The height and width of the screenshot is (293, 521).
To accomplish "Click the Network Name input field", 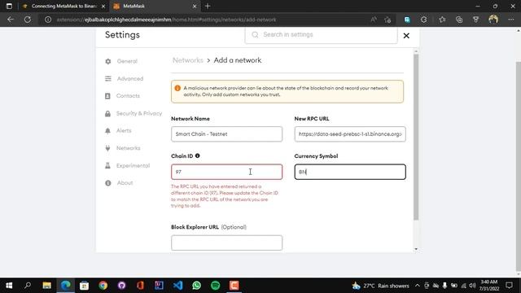I will 226,133.
